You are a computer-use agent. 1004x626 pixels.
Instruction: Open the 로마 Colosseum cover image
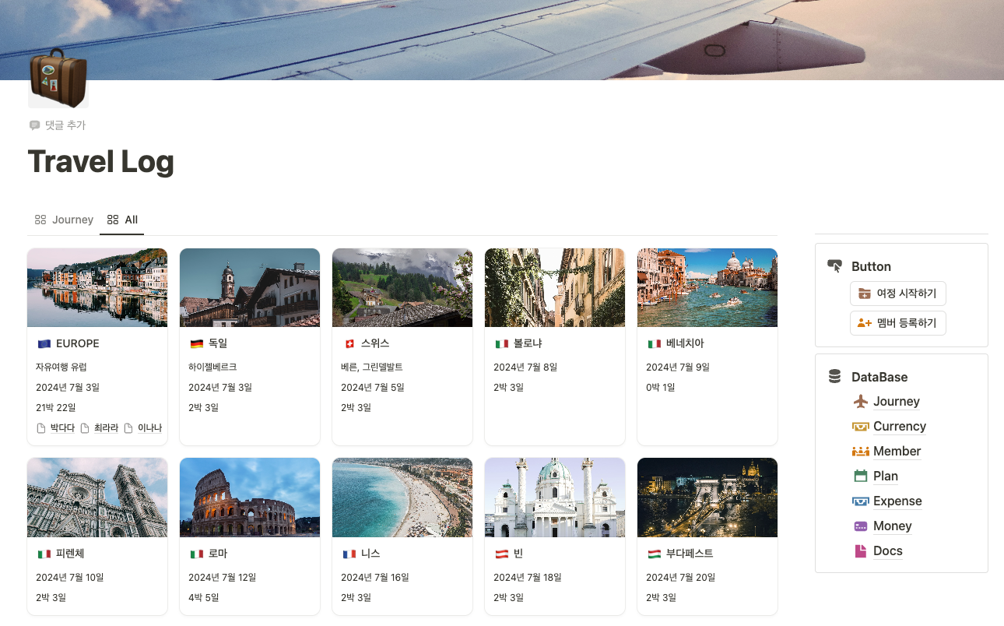250,498
